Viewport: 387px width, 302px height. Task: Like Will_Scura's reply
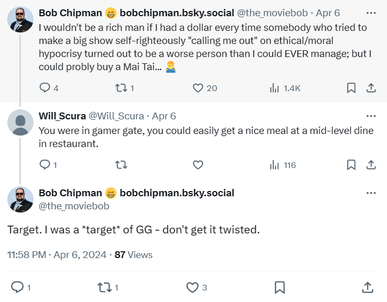point(198,165)
